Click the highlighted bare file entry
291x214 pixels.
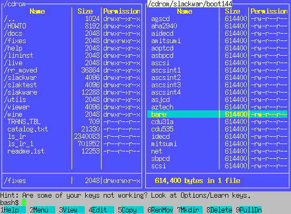tap(217, 114)
